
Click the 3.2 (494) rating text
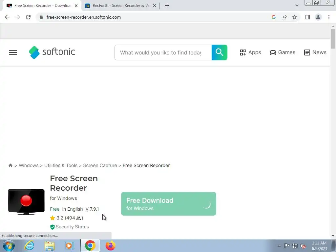tap(70, 218)
